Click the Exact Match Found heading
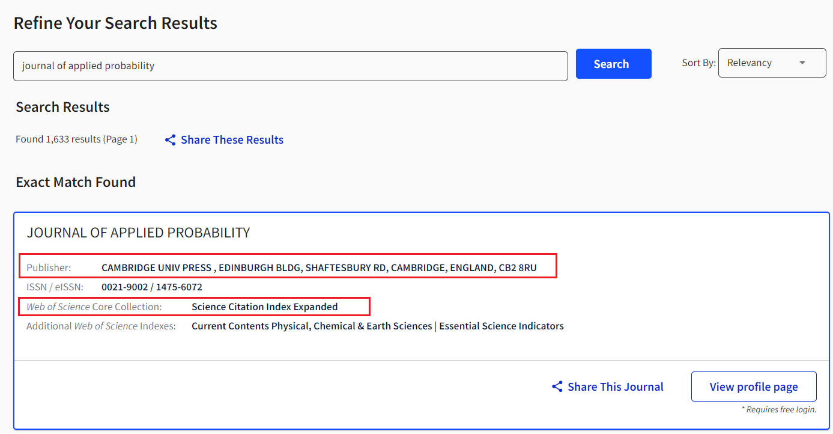Image resolution: width=833 pixels, height=434 pixels. coord(76,182)
